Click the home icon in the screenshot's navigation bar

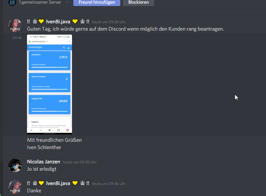coord(50,130)
